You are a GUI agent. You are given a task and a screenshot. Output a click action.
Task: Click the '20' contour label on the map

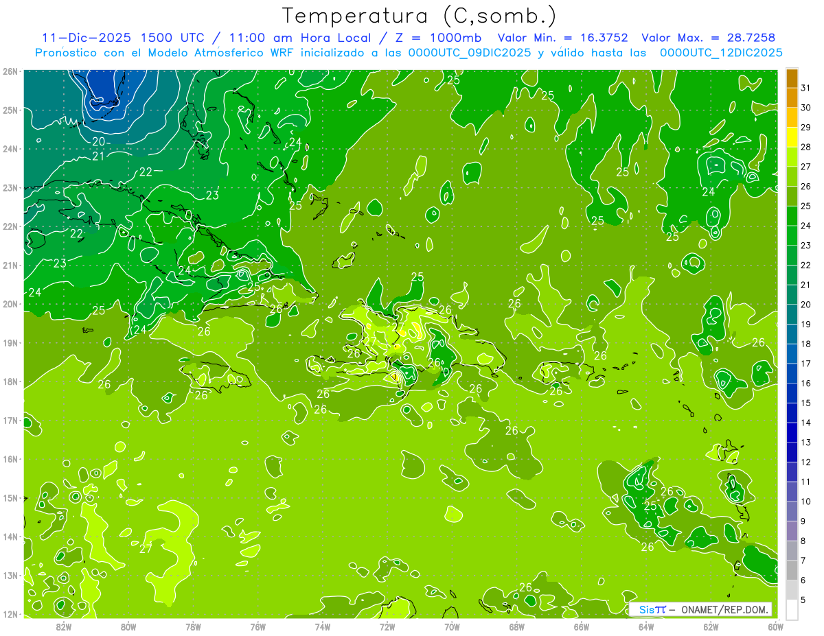(98, 141)
